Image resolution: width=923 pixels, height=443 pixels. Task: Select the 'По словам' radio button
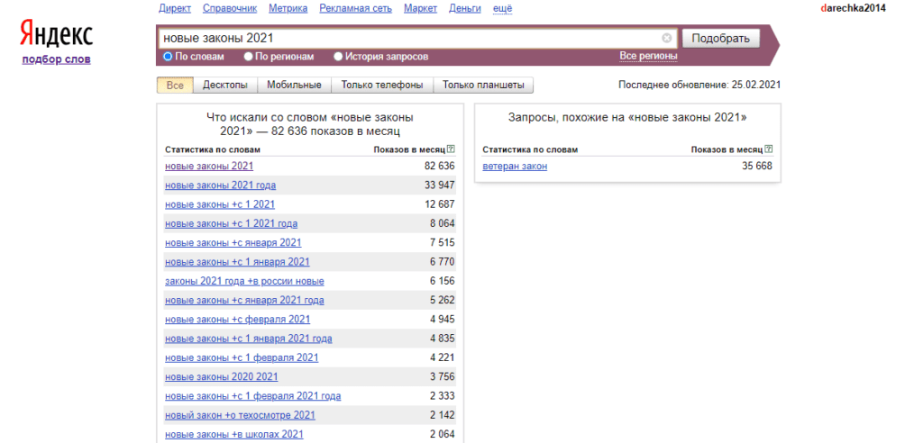click(x=168, y=57)
